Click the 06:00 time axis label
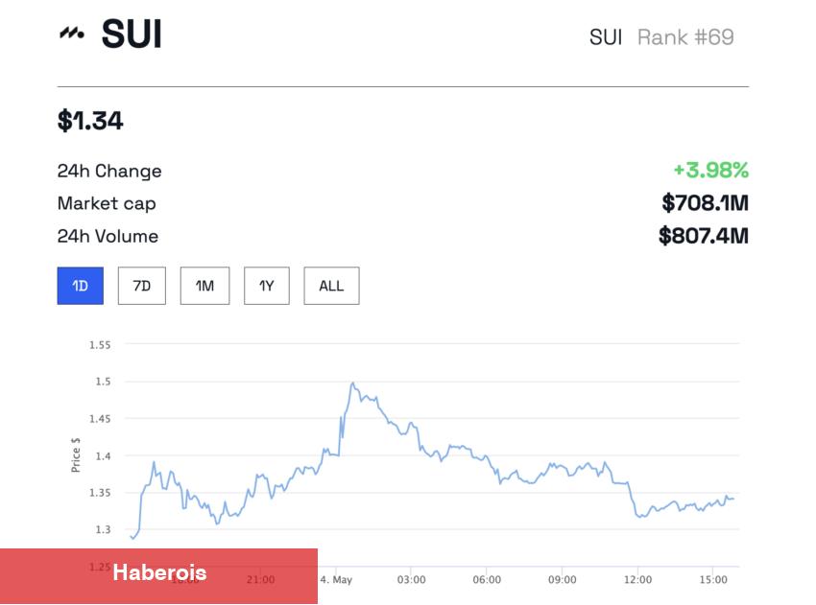This screenshot has height=605, width=816. 487,580
